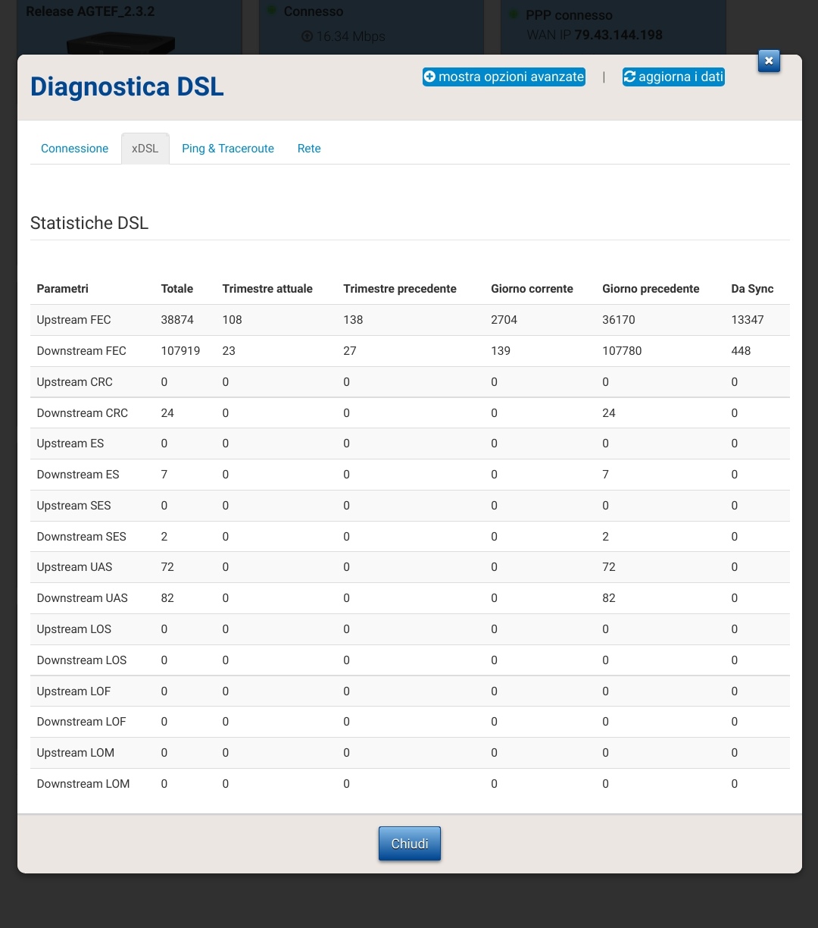The width and height of the screenshot is (818, 928).
Task: Click Upstream FEC Trimestre precedente value 138
Action: pos(354,320)
